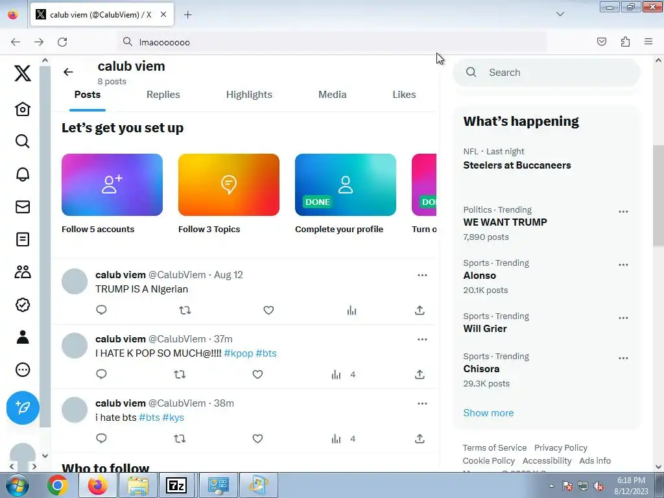This screenshot has width=664, height=498.
Task: Open Steelers at Buccaneers trend
Action: click(517, 165)
